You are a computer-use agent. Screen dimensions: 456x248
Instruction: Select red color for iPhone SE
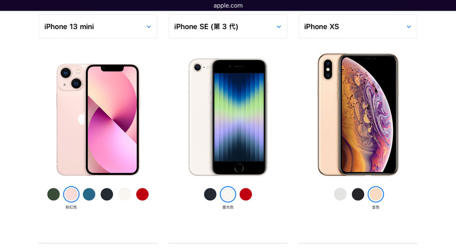[x=246, y=194]
